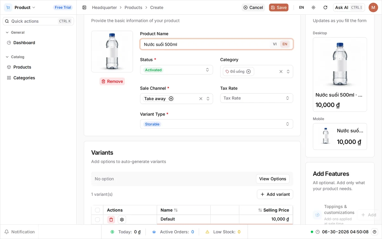Click the desktop preview product image
Viewport: 382px width, 239px height.
click(340, 65)
